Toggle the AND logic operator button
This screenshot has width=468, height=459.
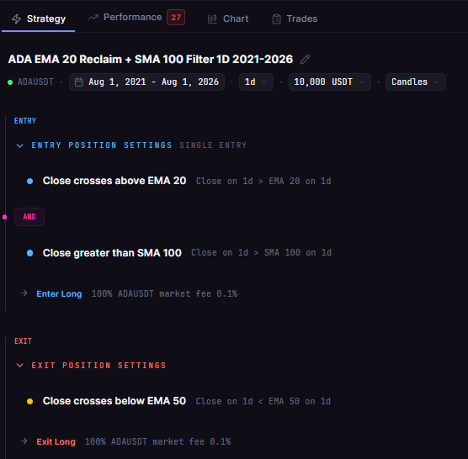click(29, 217)
